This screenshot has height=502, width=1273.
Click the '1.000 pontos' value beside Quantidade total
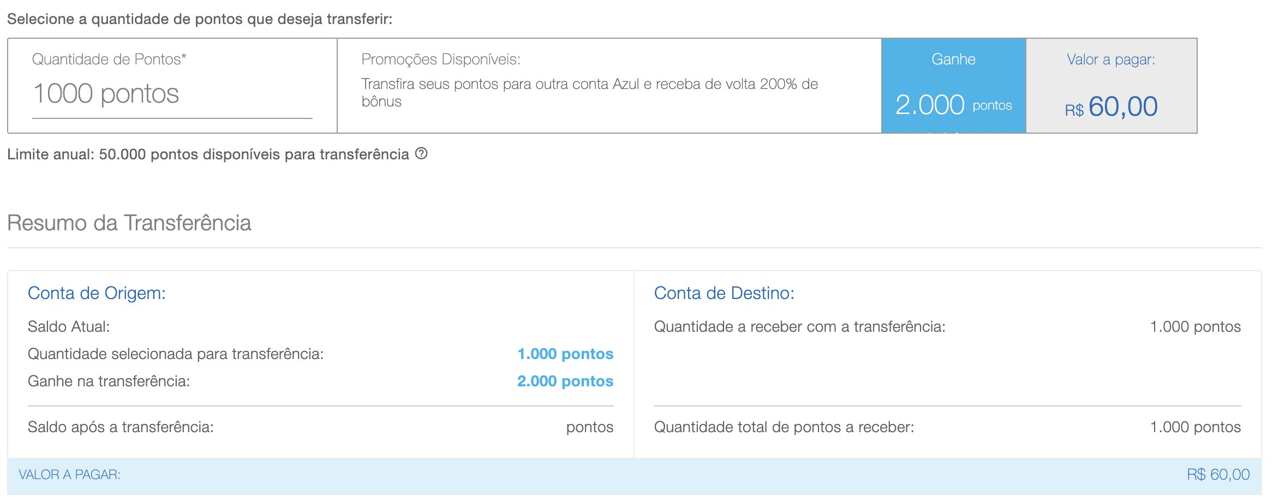(x=1196, y=427)
